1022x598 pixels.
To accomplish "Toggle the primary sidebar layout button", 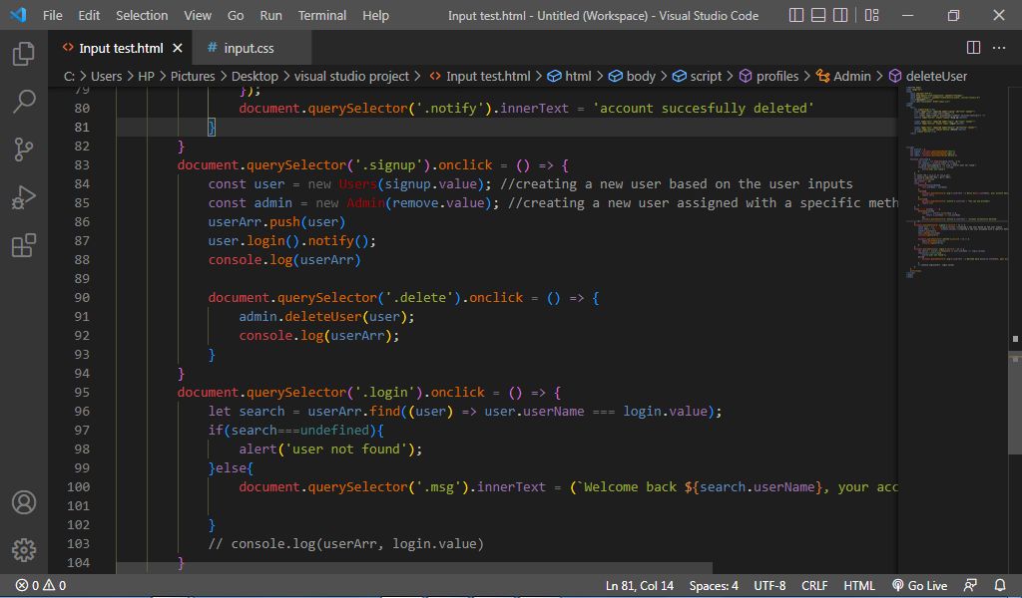I will (x=796, y=16).
